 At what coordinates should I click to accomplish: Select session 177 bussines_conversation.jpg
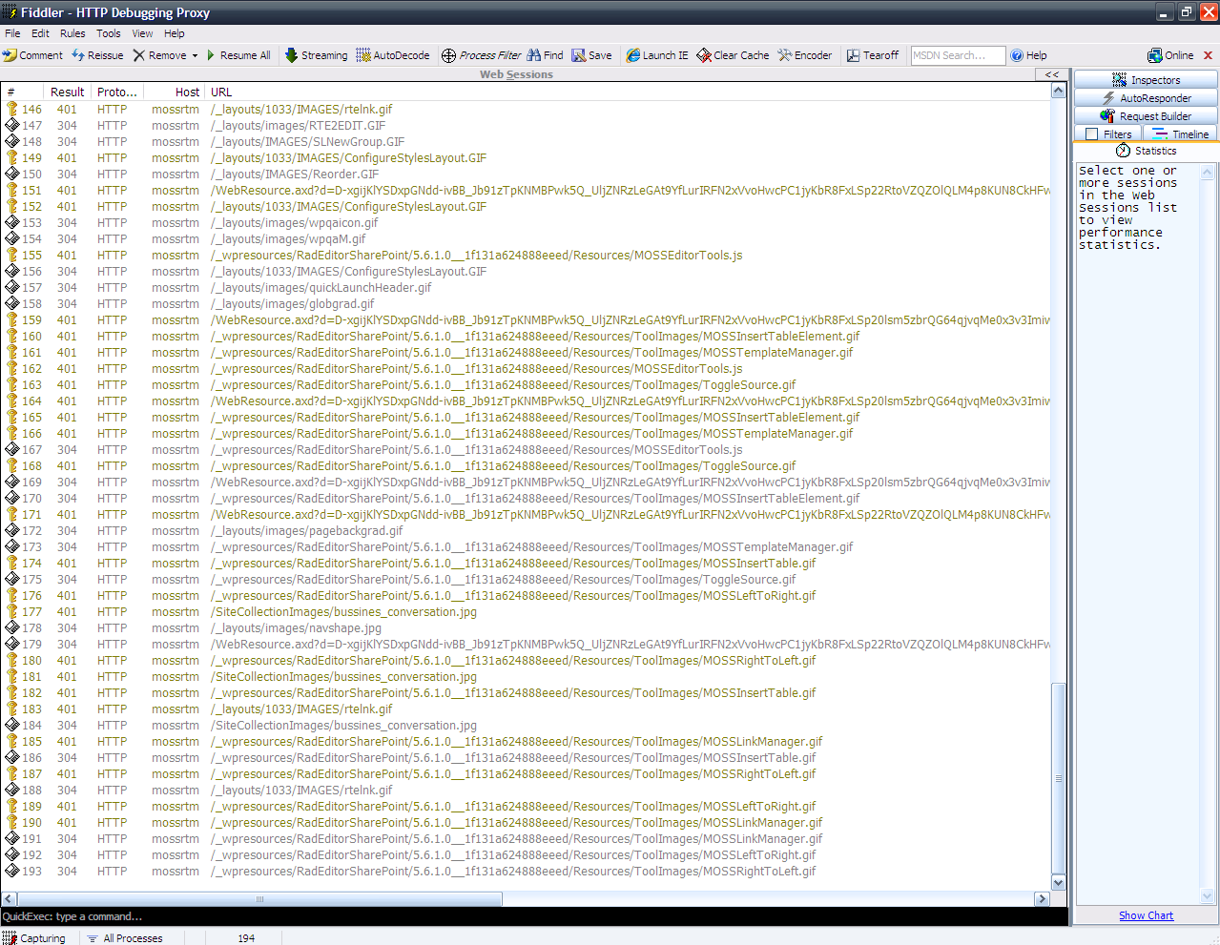pos(526,611)
